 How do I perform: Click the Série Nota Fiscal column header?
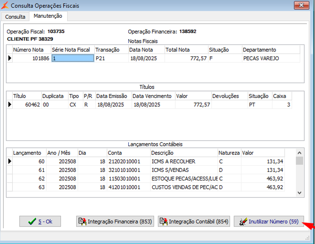(x=73, y=50)
